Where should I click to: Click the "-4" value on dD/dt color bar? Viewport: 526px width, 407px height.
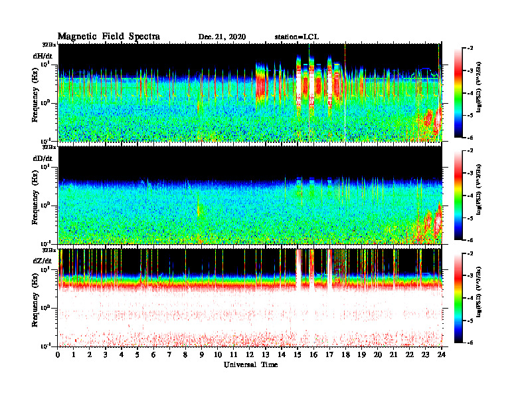[470, 196]
